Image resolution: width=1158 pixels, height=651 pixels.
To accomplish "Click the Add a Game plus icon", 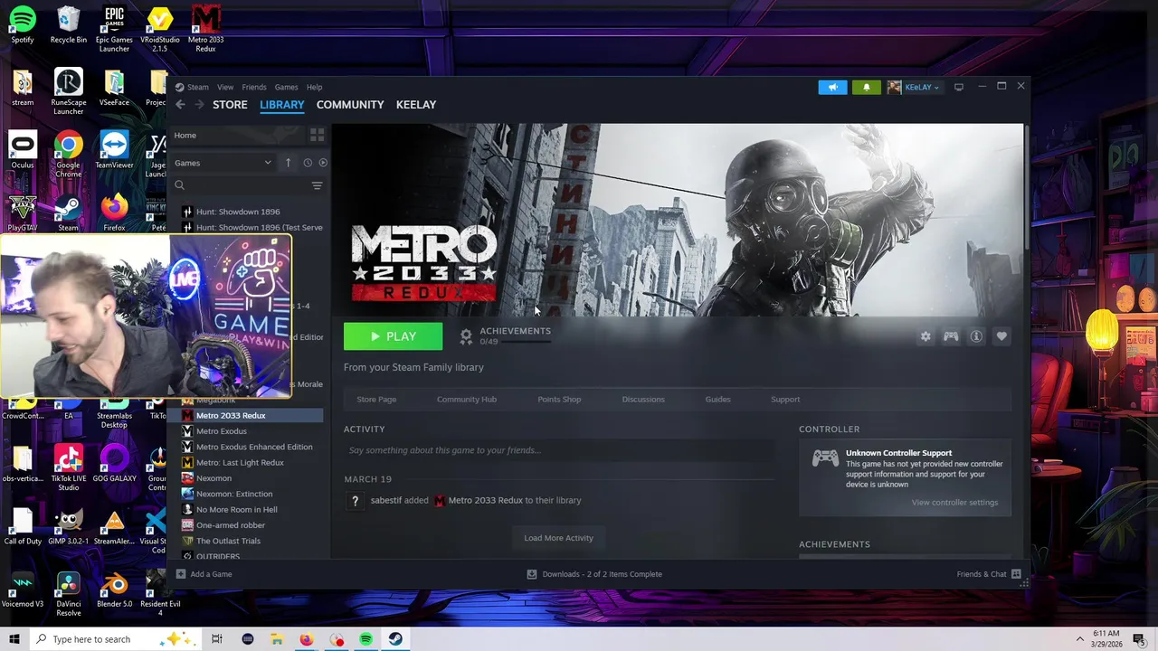I will point(181,574).
